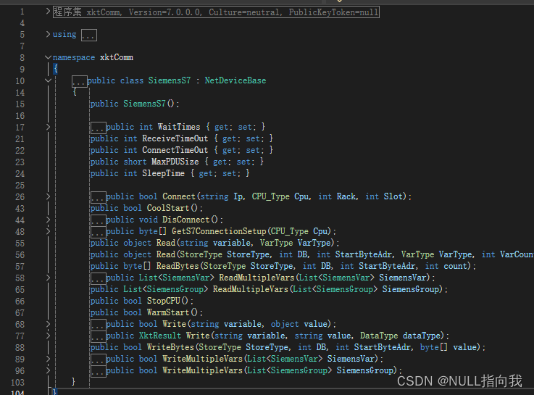Expand WriteMultipleVars SiemensGroup region on line 96
This screenshot has width=534, height=395.
click(48, 370)
